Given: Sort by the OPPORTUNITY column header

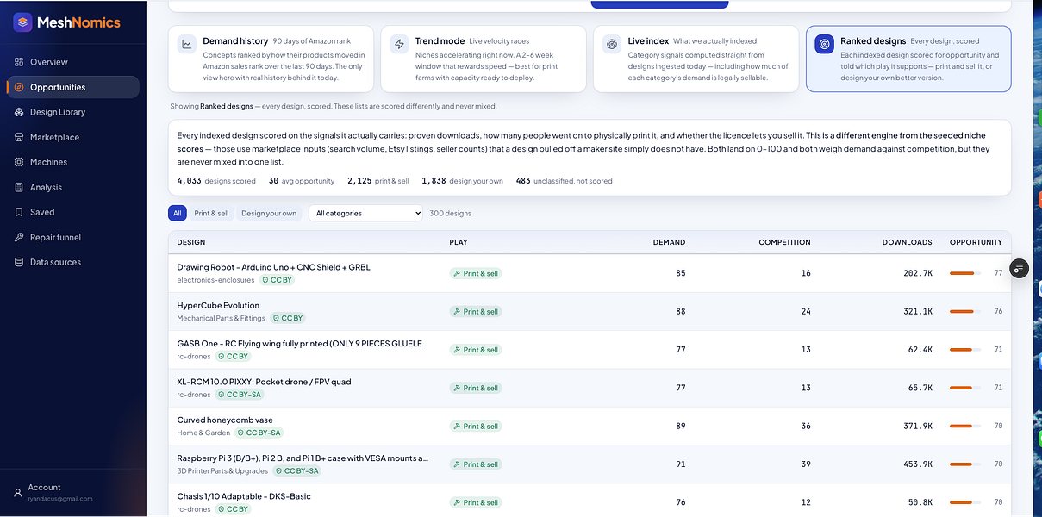Looking at the screenshot, I should click(x=976, y=242).
